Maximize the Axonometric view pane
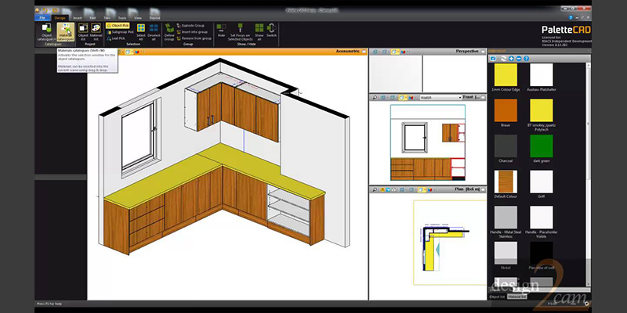Viewport: 627px width, 313px height. click(x=364, y=52)
